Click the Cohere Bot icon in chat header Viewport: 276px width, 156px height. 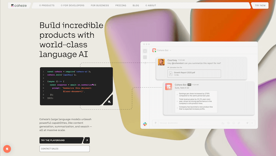point(154,50)
